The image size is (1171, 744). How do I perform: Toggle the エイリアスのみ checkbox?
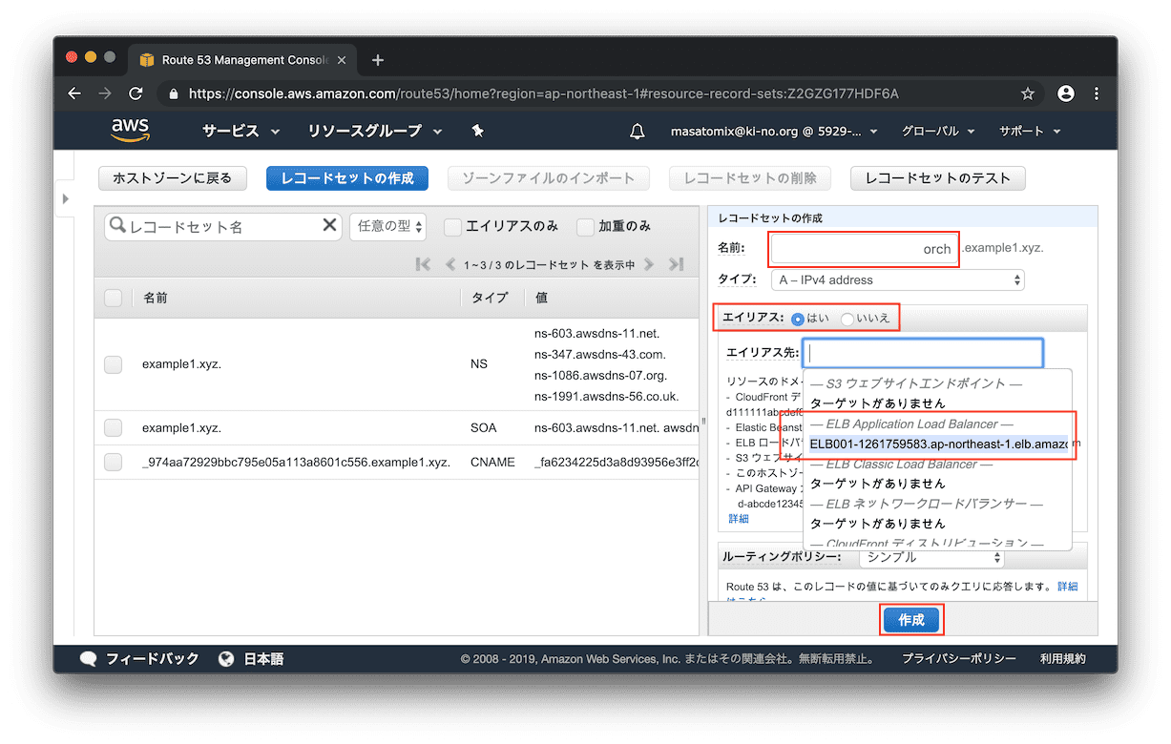453,226
